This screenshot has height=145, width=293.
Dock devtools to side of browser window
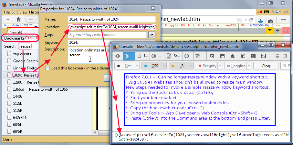pyautogui.click(x=285, y=56)
